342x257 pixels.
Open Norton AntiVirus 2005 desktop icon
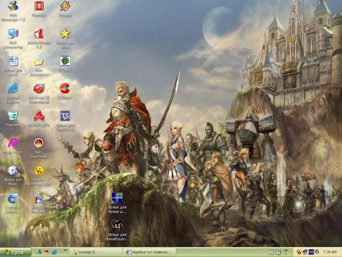tap(39, 171)
